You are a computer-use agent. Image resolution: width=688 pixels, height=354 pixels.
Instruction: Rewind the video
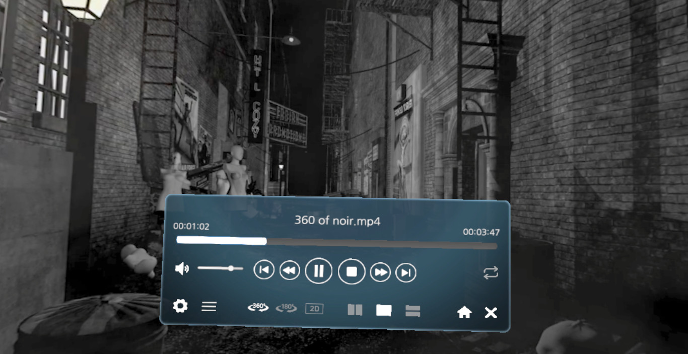coord(289,270)
